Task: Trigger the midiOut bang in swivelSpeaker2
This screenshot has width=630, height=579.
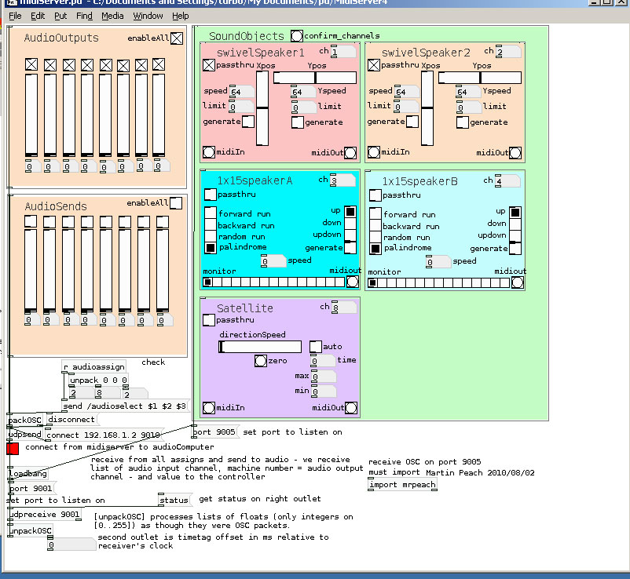Action: (515, 152)
